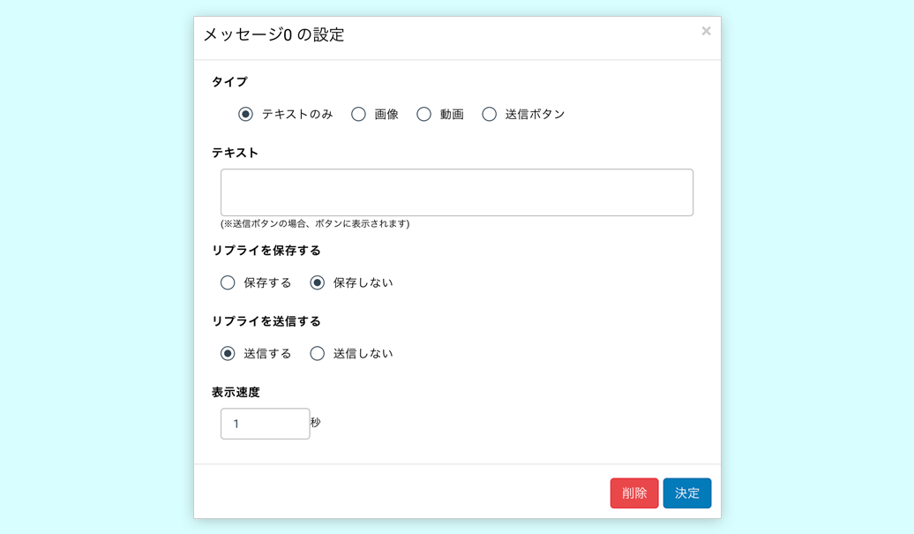Image resolution: width=914 pixels, height=534 pixels.
Task: Set the message type to 動画
Action: coord(424,114)
